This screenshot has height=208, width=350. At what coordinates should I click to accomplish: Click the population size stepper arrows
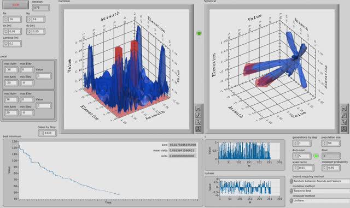(x=325, y=143)
